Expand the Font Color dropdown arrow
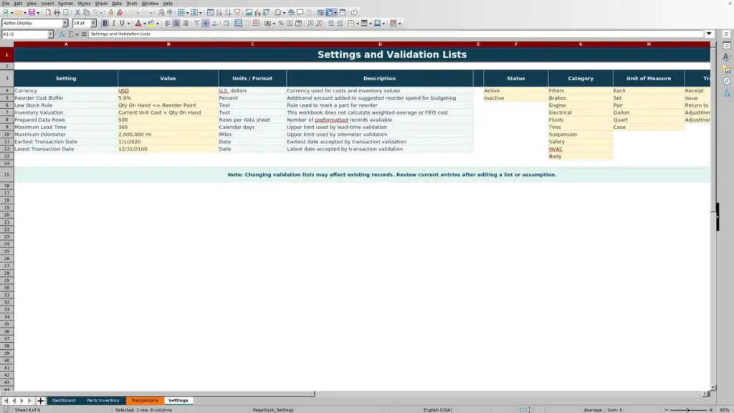The image size is (734, 413). click(145, 24)
